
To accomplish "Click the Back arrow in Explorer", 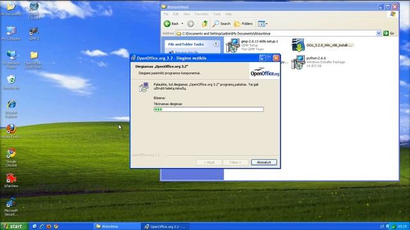I will click(171, 24).
